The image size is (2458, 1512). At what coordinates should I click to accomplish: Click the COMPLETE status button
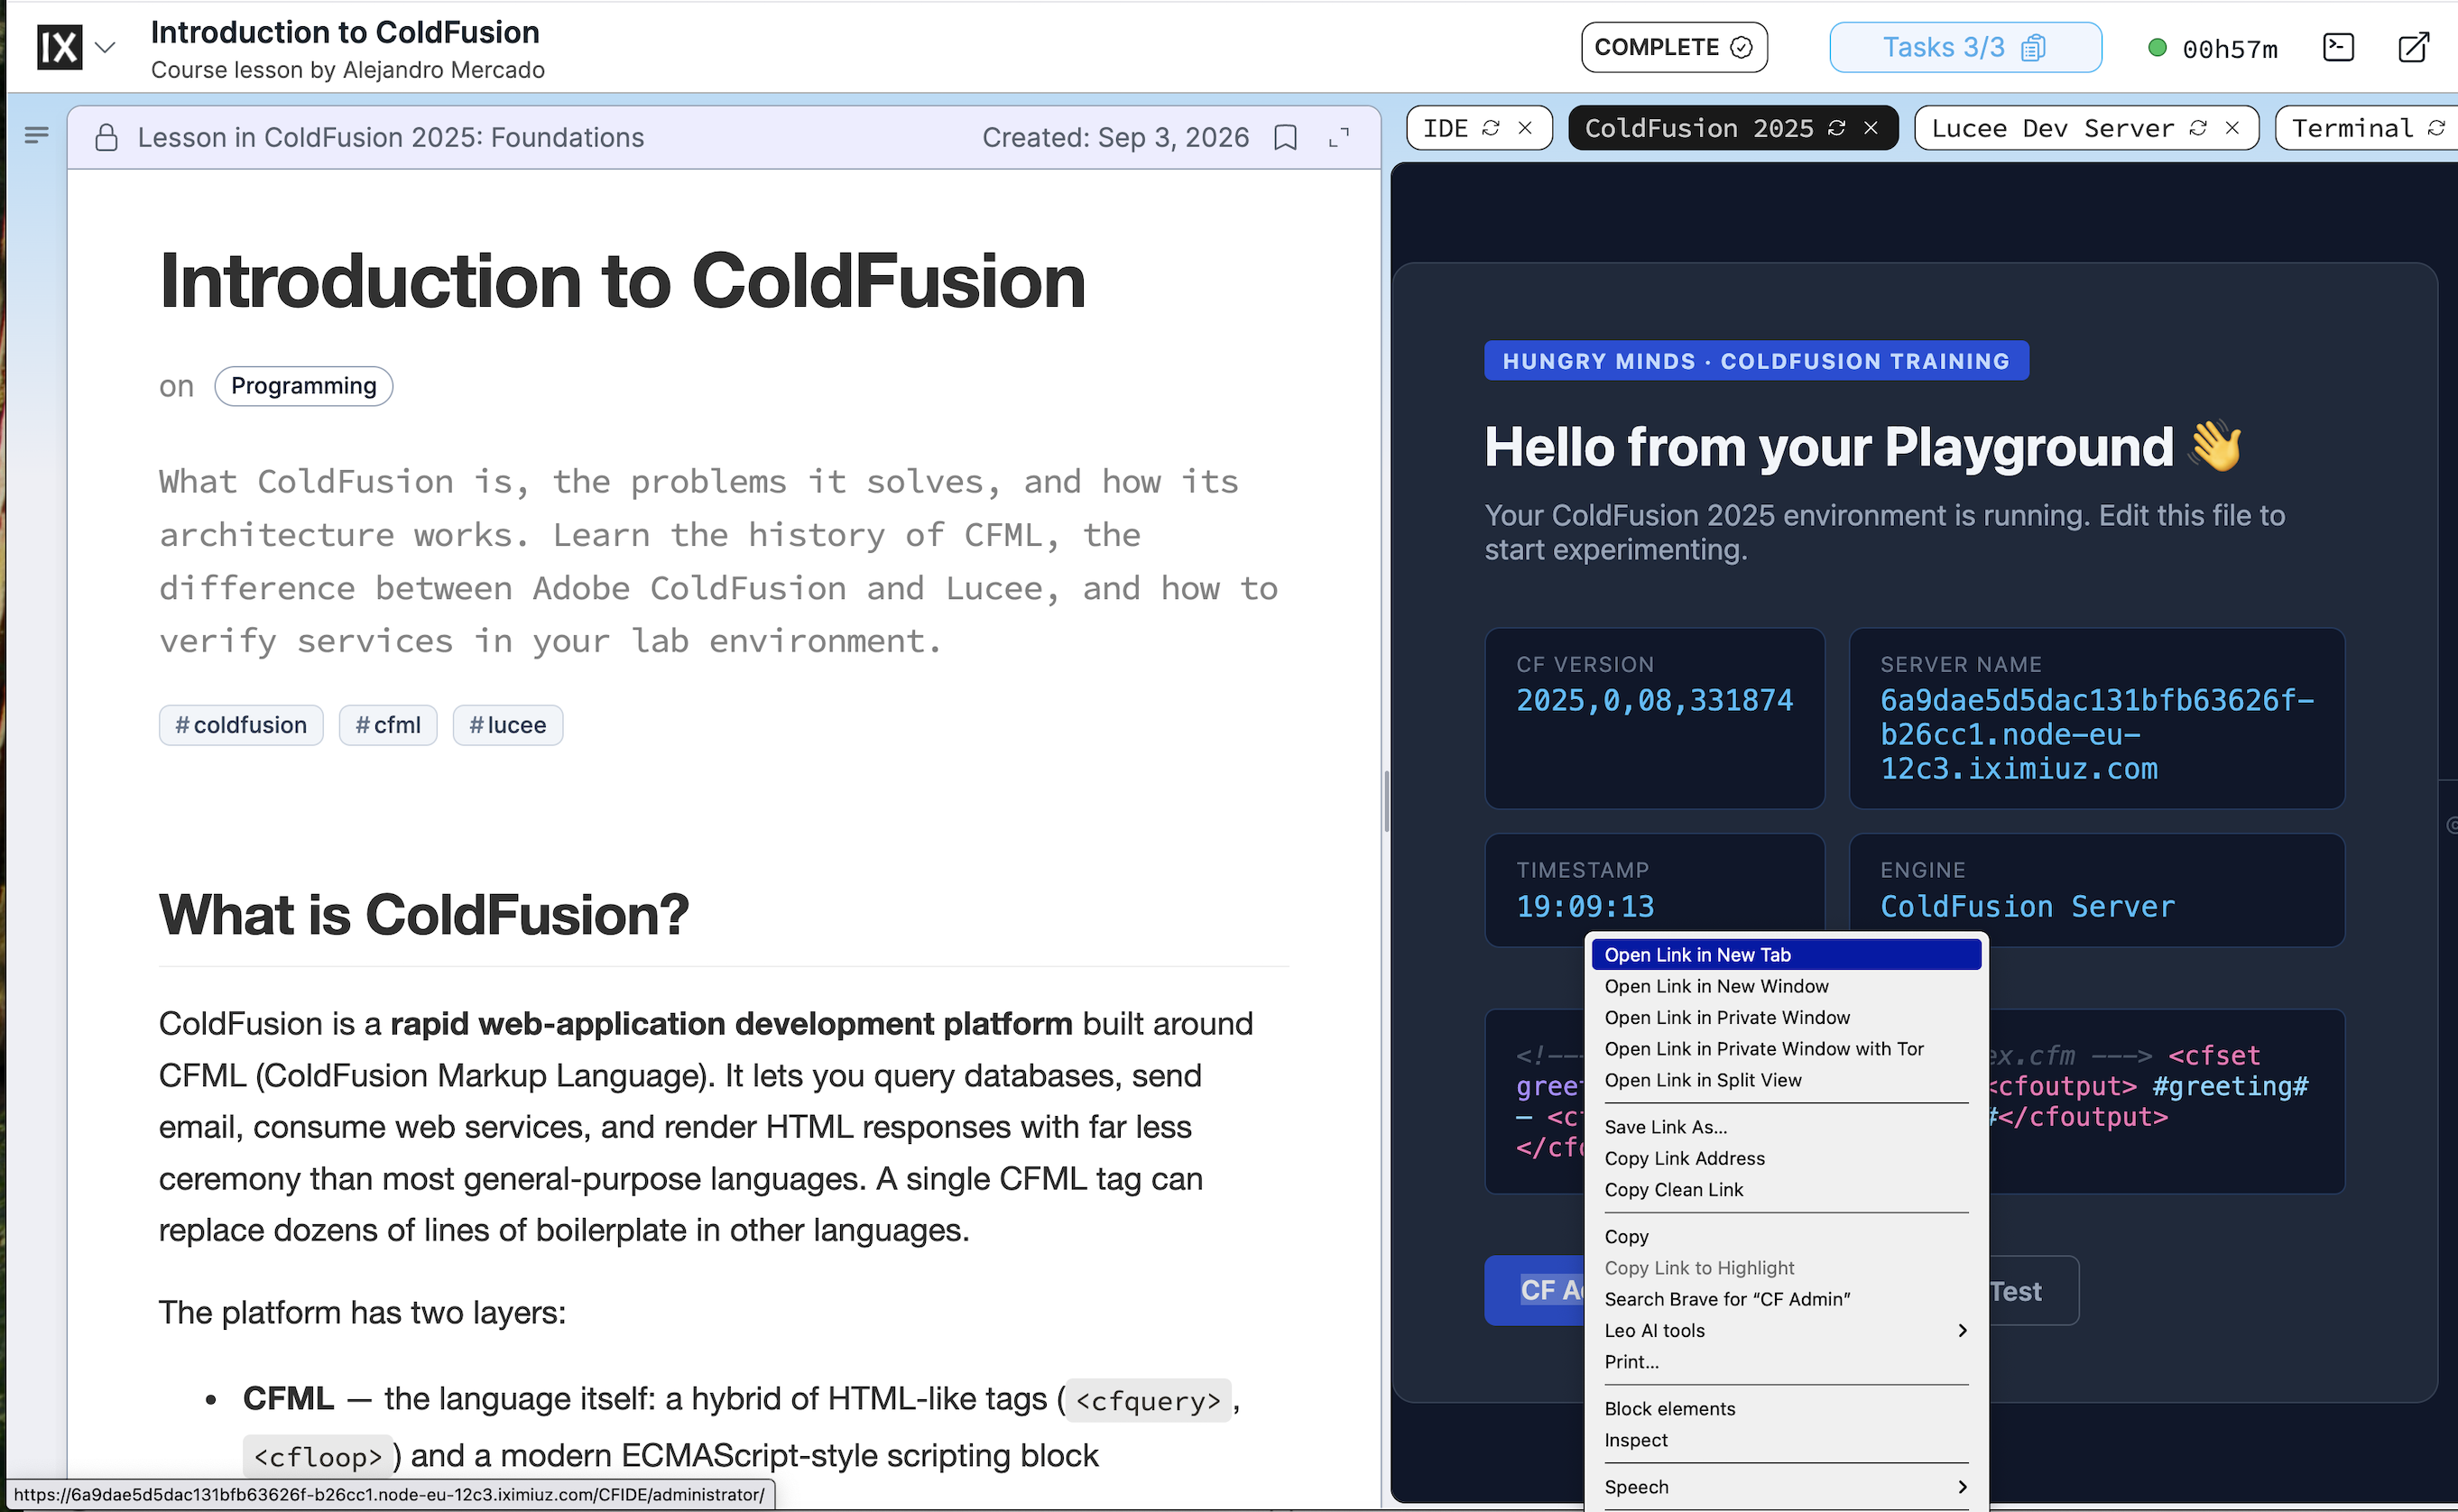[1674, 47]
